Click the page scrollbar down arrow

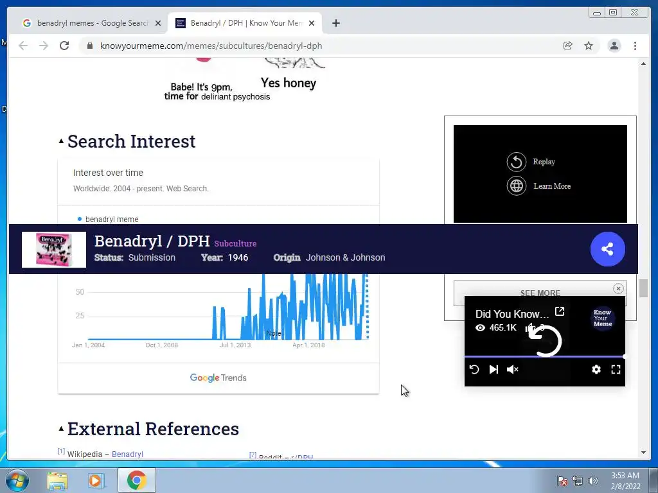tap(643, 453)
